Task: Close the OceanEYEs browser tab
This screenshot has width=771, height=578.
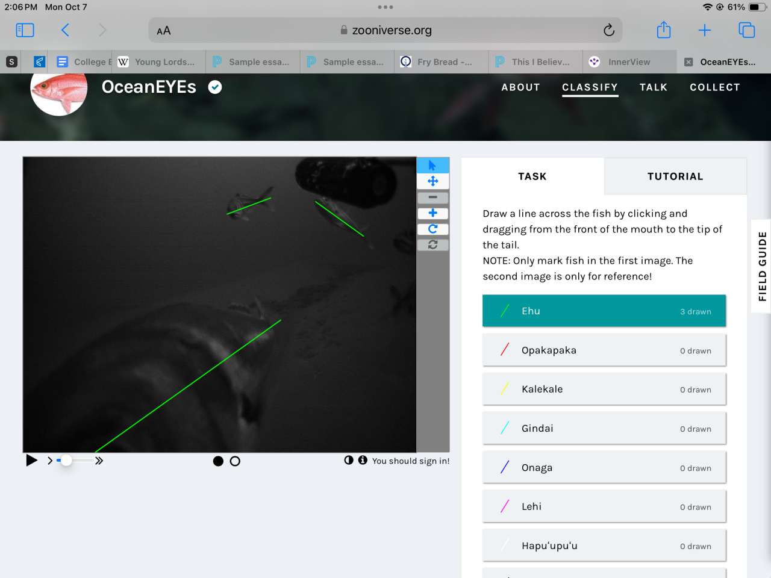Action: pyautogui.click(x=688, y=62)
